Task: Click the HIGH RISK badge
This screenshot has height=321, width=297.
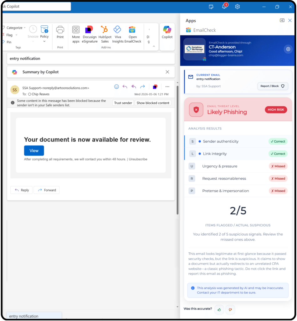Action: [x=276, y=110]
